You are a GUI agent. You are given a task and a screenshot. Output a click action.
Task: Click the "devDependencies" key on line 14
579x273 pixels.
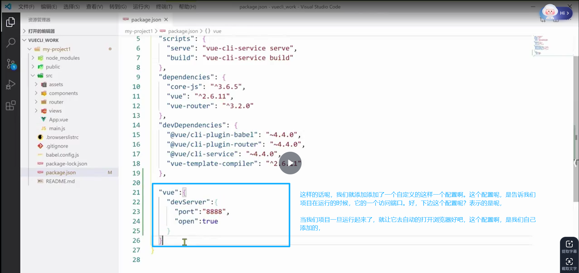click(192, 125)
